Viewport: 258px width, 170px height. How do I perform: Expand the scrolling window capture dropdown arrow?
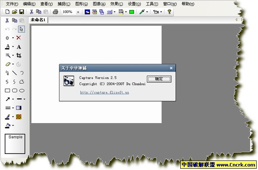(x=126, y=12)
